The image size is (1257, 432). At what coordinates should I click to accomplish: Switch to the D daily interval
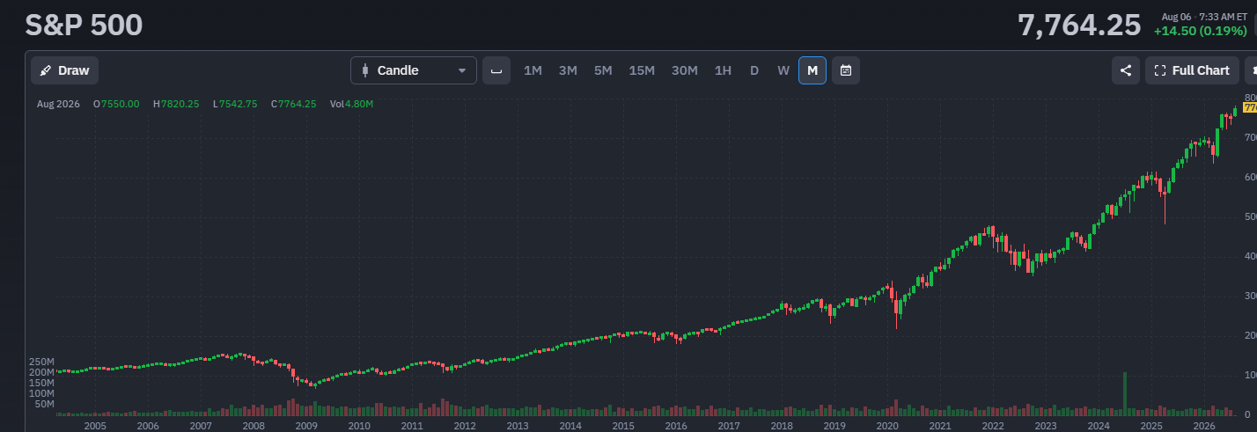(753, 70)
